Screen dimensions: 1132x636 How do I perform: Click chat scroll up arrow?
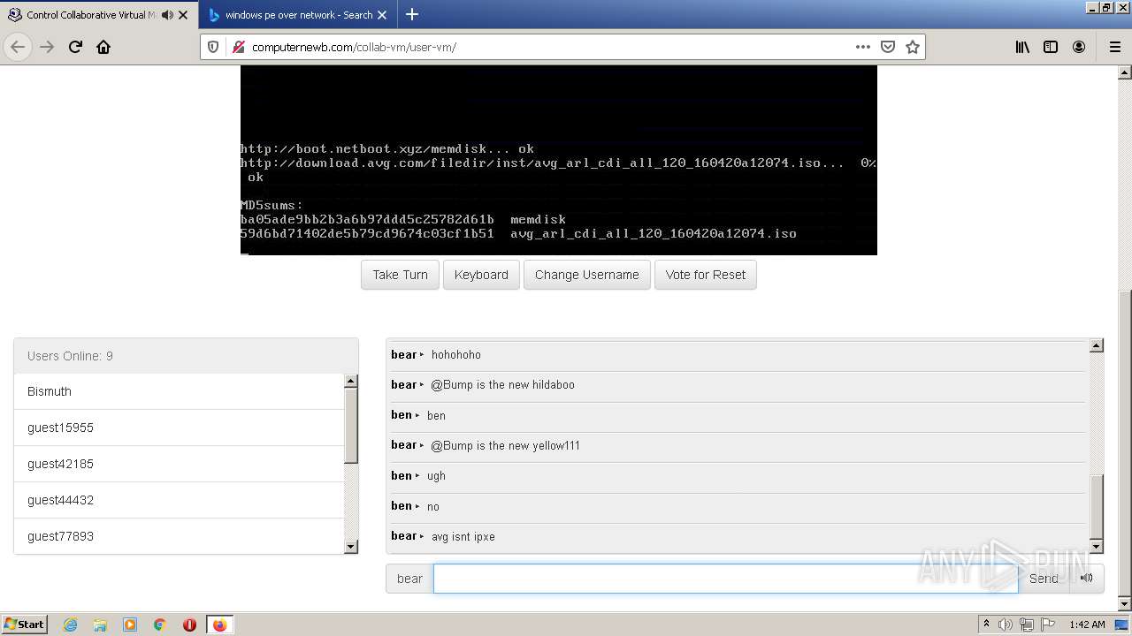(x=1097, y=345)
